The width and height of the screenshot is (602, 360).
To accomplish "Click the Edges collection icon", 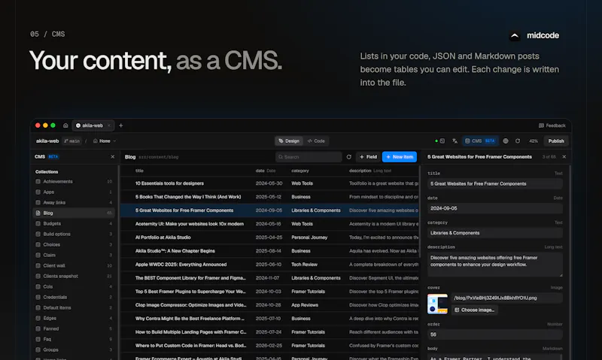I will pos(38,318).
